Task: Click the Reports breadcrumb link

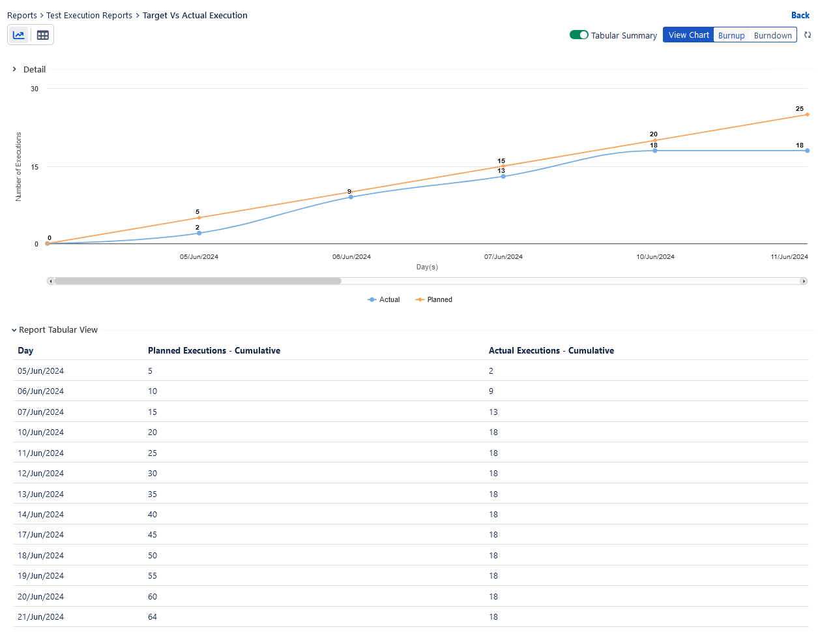Action: [x=22, y=16]
